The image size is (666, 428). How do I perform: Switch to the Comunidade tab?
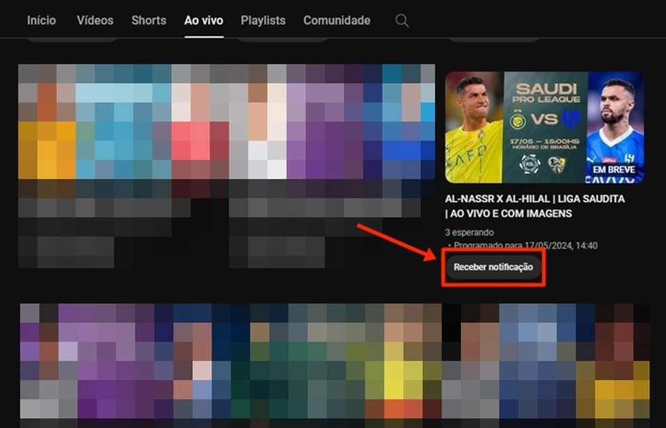(x=336, y=20)
